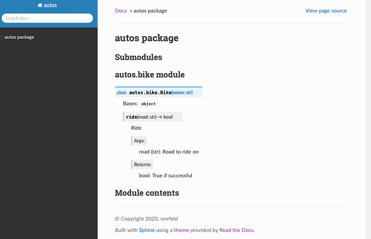
Task: Select the Submodules heading
Action: pyautogui.click(x=138, y=57)
